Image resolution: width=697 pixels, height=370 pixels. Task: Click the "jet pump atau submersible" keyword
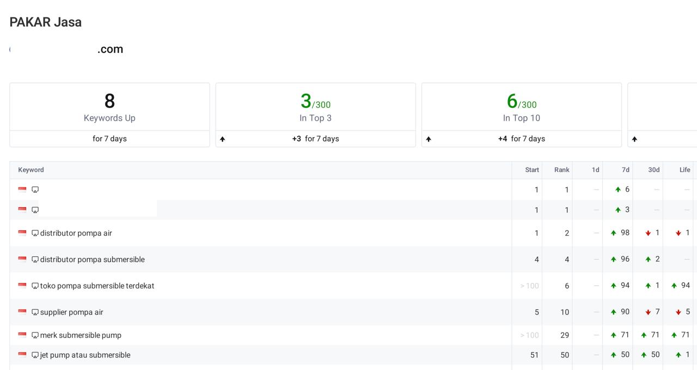click(85, 355)
